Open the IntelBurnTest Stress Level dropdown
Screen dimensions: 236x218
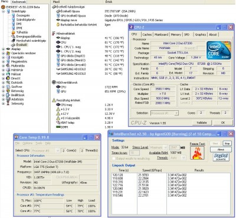pyautogui.click(x=165, y=147)
